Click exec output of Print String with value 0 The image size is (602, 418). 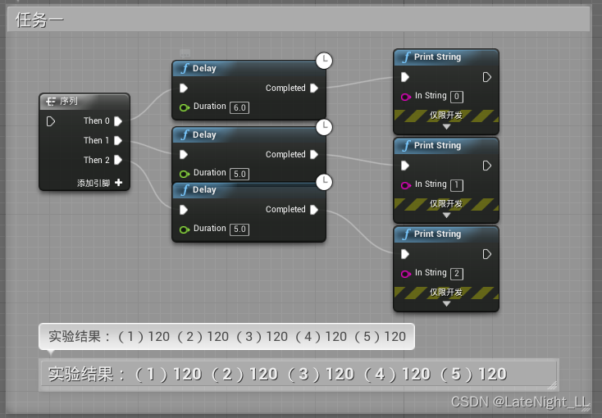[487, 78]
